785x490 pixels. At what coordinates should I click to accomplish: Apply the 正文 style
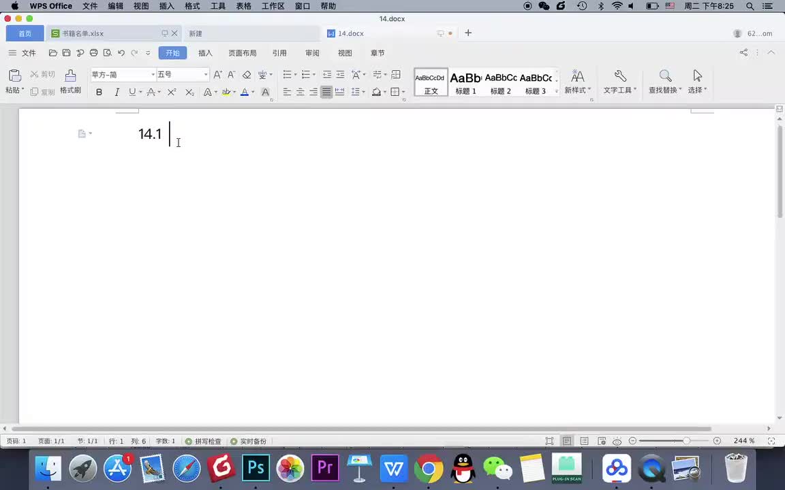(x=431, y=82)
